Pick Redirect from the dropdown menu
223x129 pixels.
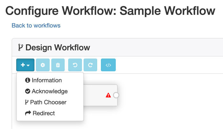click(x=44, y=113)
